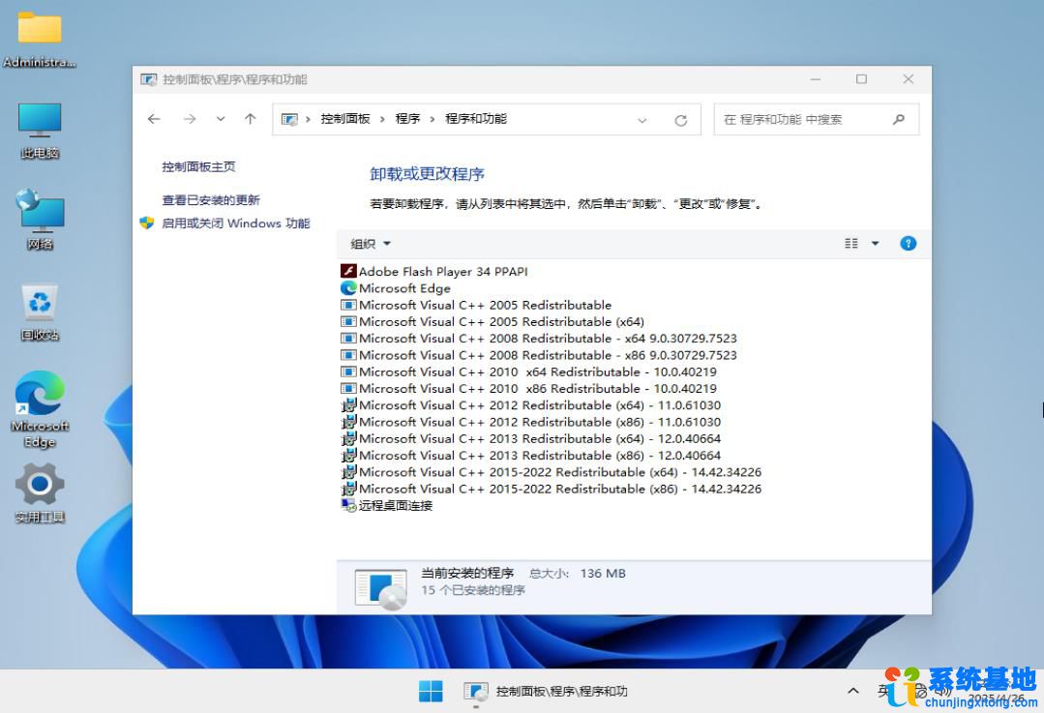Image resolution: width=1044 pixels, height=713 pixels.
Task: Click the 控制面板 taskbar button
Action: (x=546, y=691)
